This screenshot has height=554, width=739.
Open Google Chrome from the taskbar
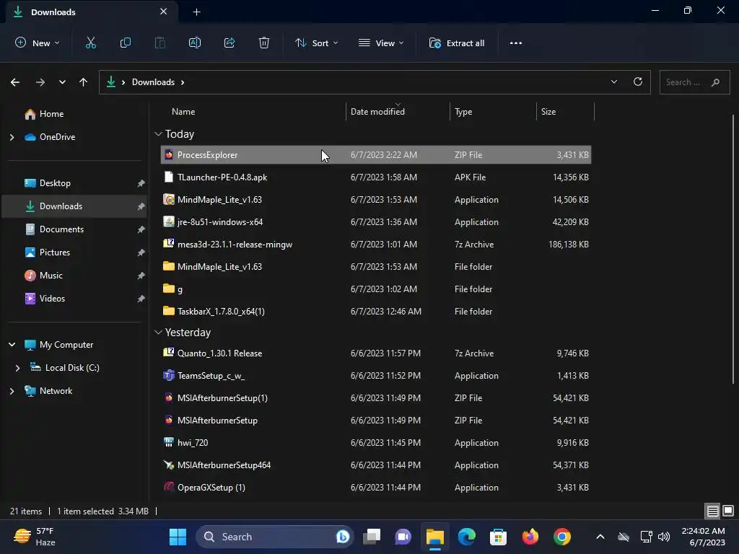pos(561,537)
